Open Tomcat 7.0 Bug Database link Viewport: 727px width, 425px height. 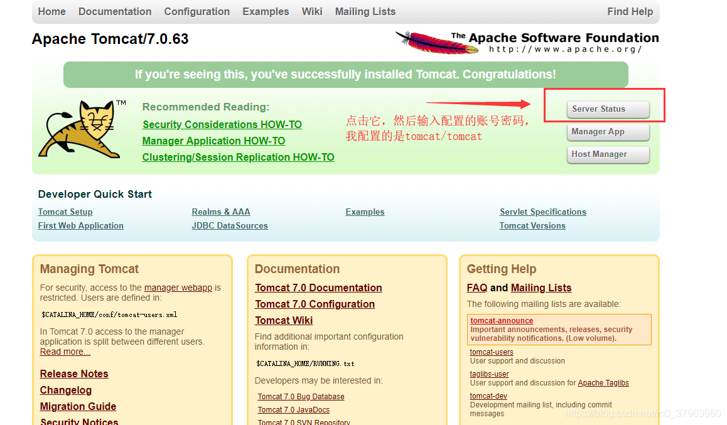click(301, 397)
